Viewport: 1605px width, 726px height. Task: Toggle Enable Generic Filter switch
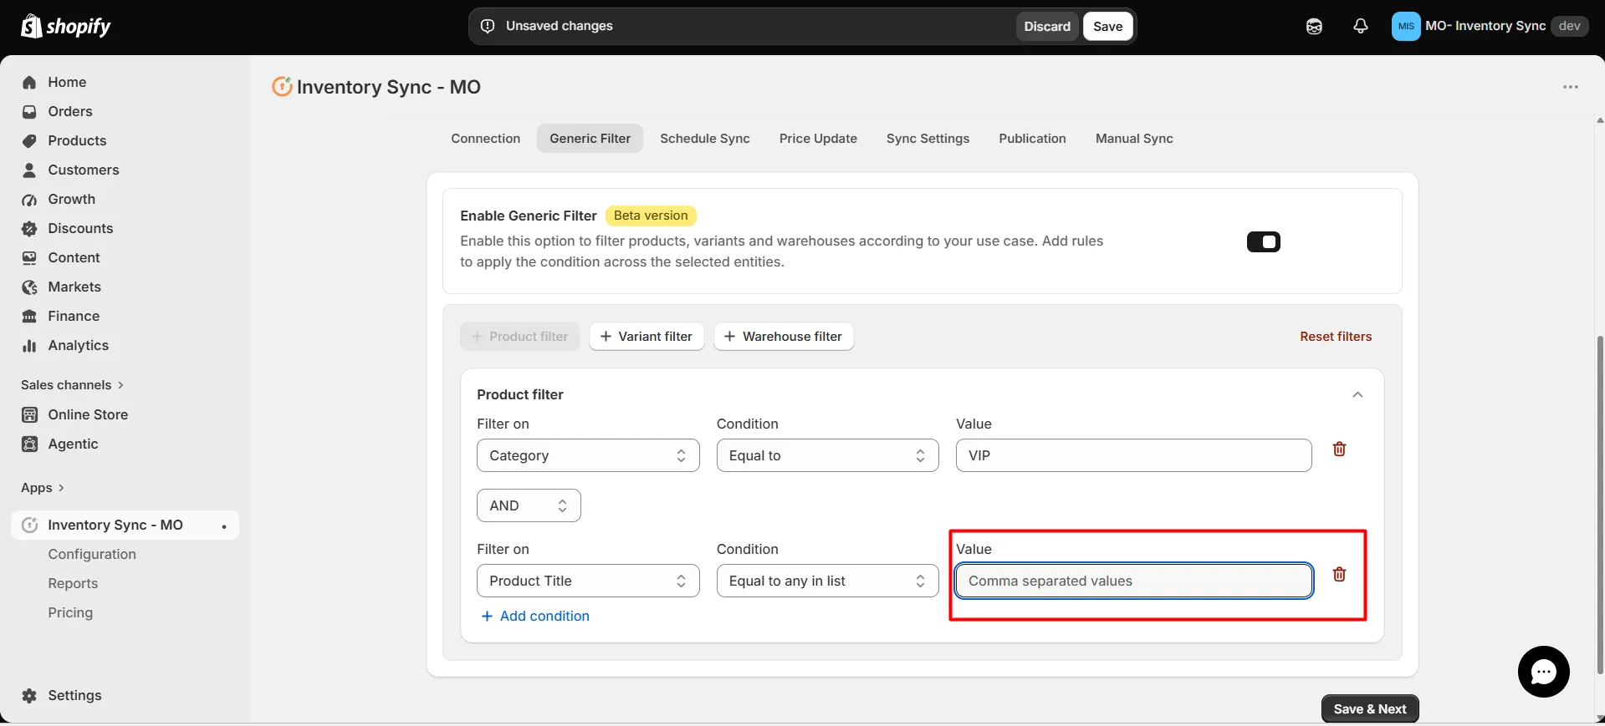1263,241
